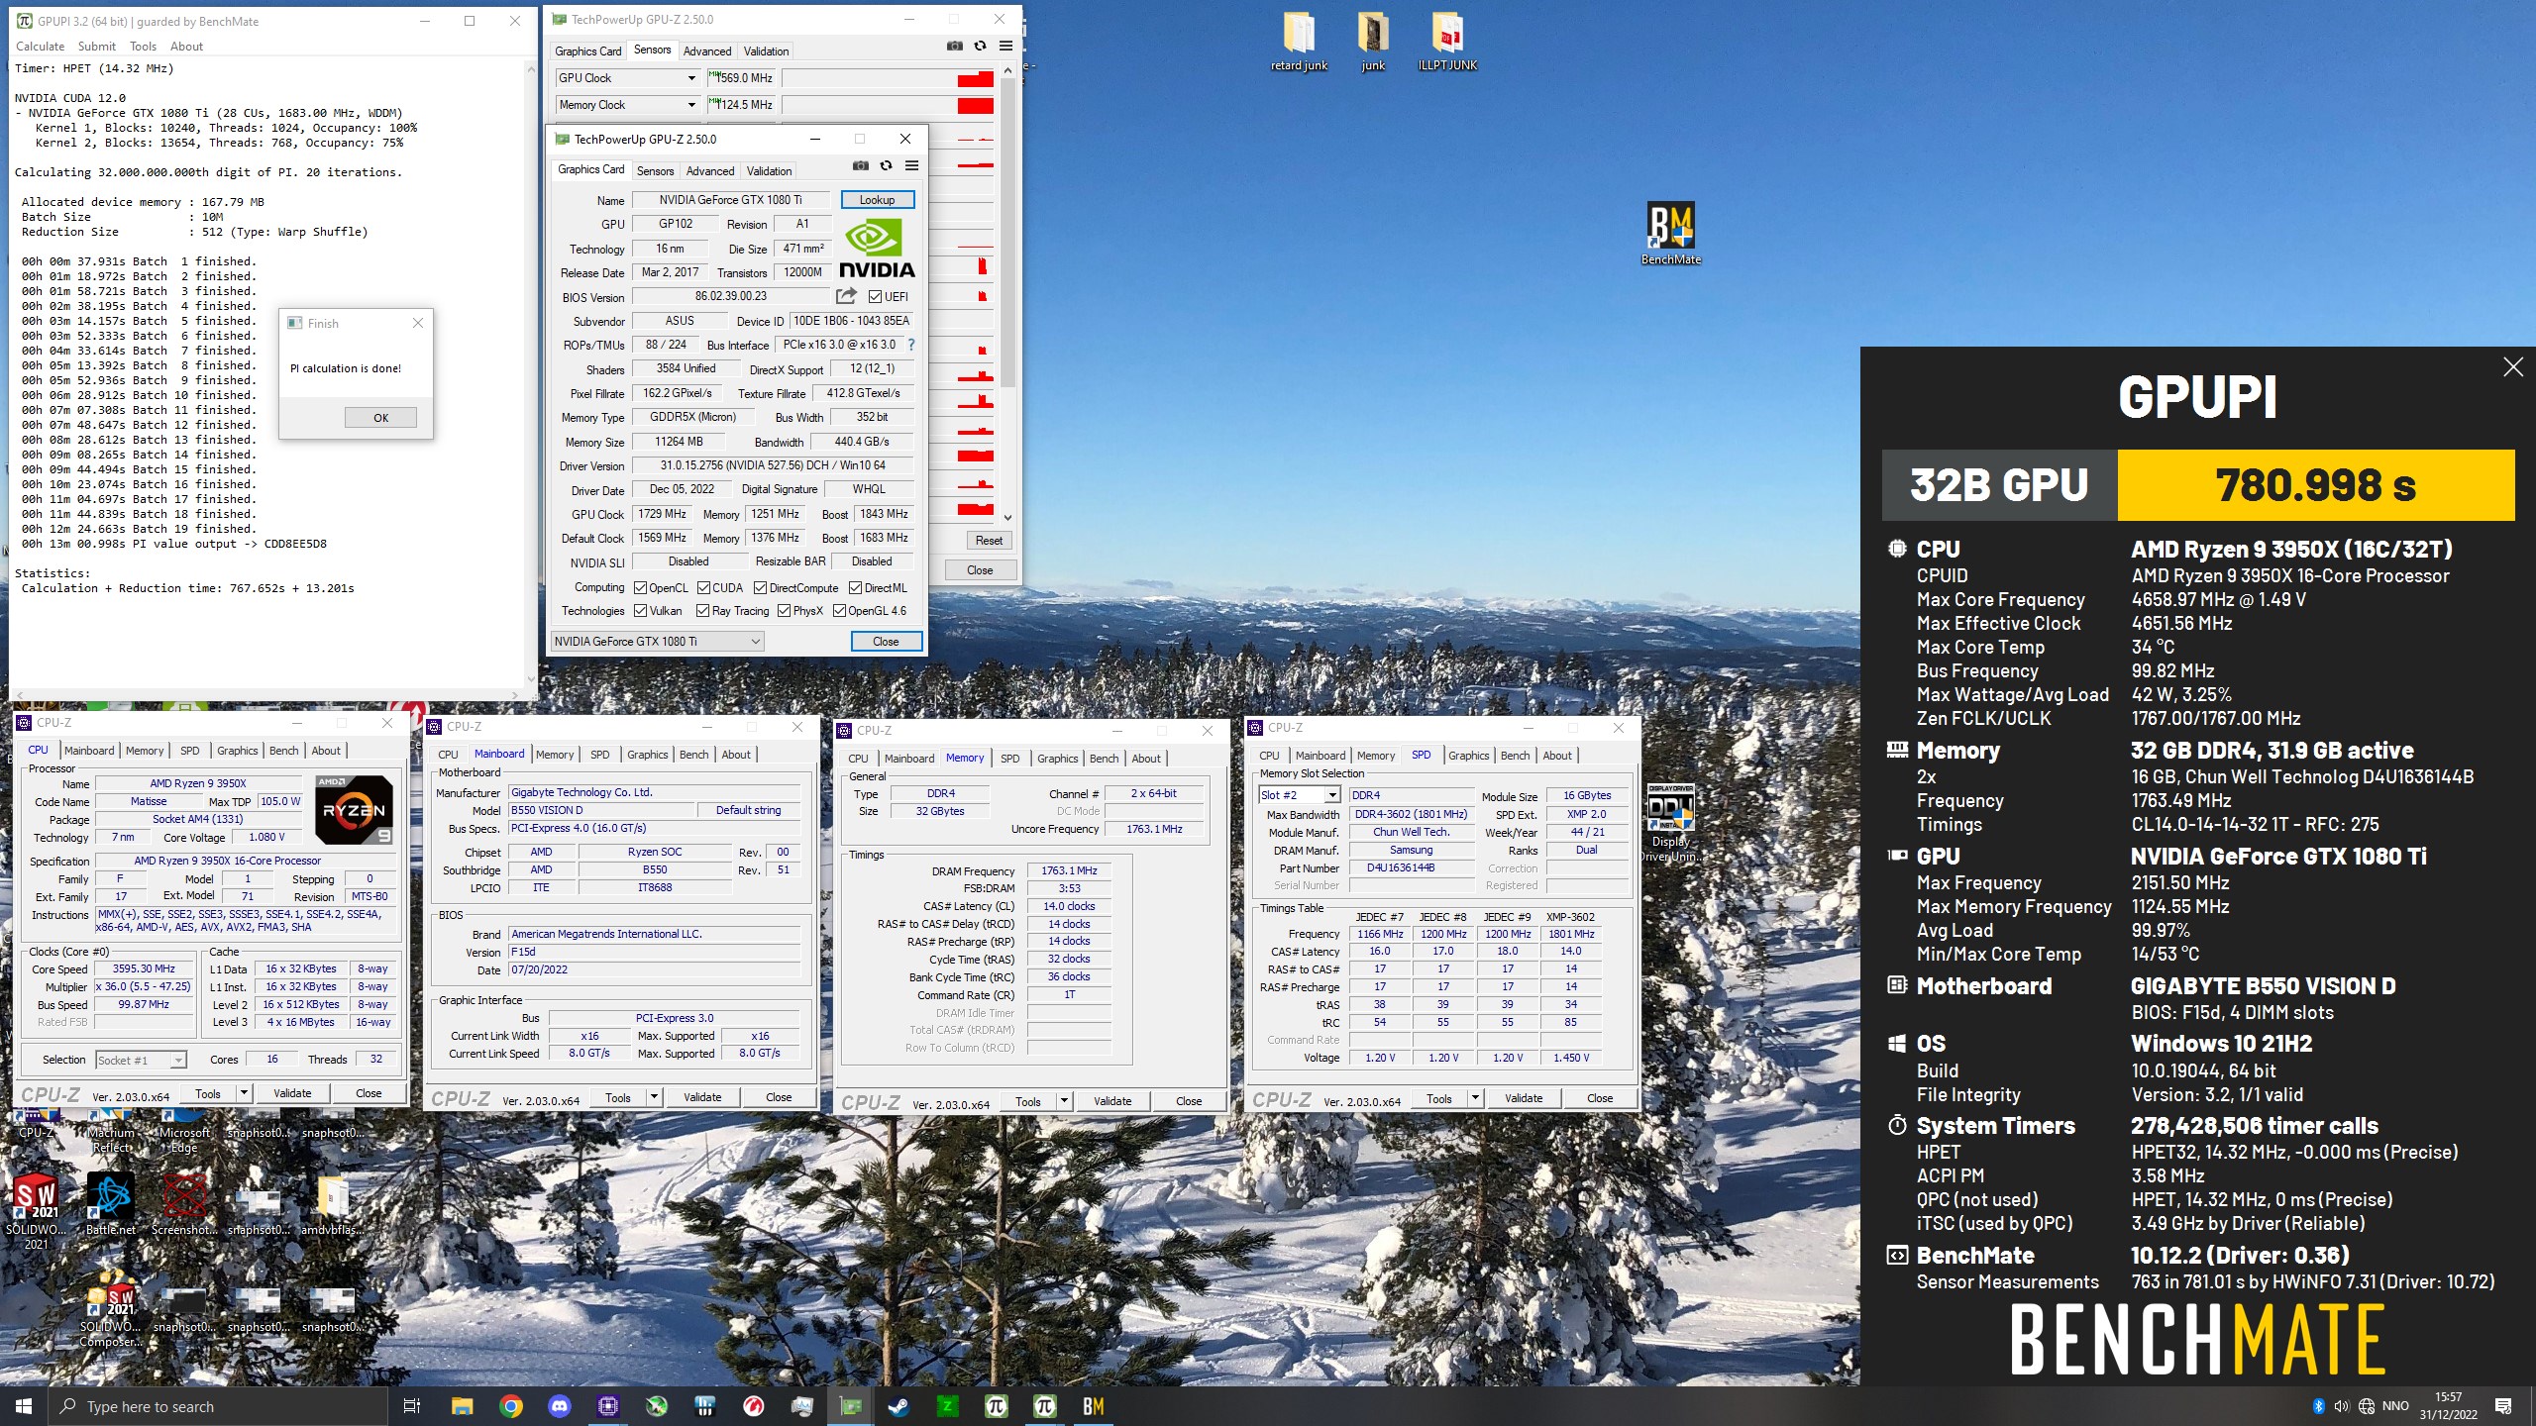The height and width of the screenshot is (1426, 2536).
Task: Click Tools dropdown arrow in CPU-Z Memory tab window
Action: coord(1064,1101)
